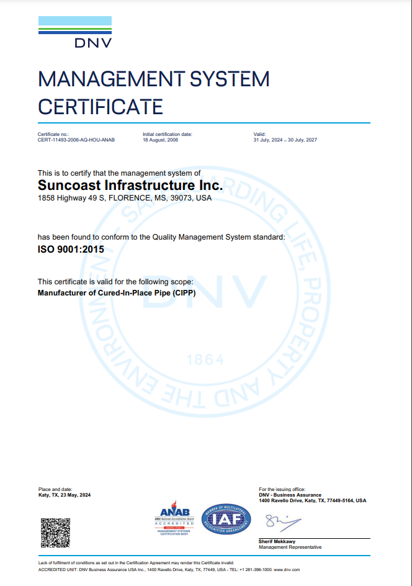
Task: Click the DNV logo at top
Action: click(75, 32)
